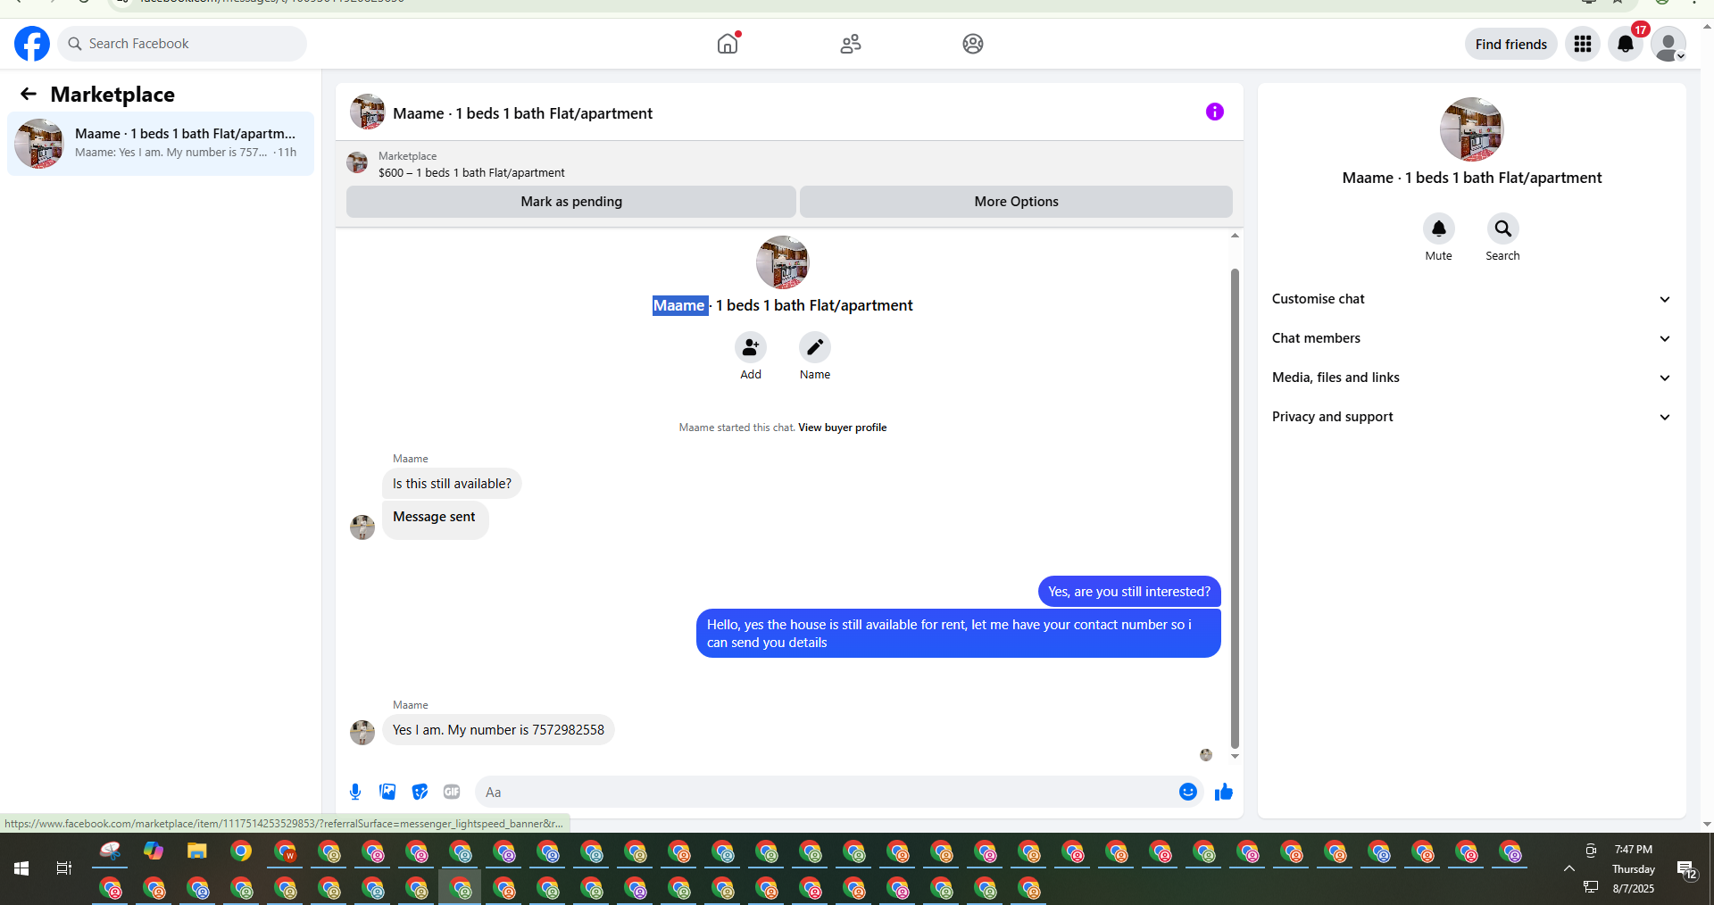Click the message containing number 7572982558
The image size is (1714, 905).
pyautogui.click(x=498, y=730)
